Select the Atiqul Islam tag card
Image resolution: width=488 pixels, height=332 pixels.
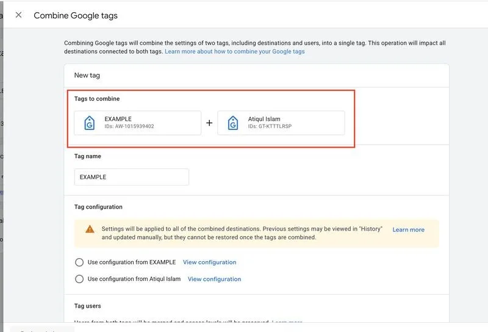tap(281, 123)
